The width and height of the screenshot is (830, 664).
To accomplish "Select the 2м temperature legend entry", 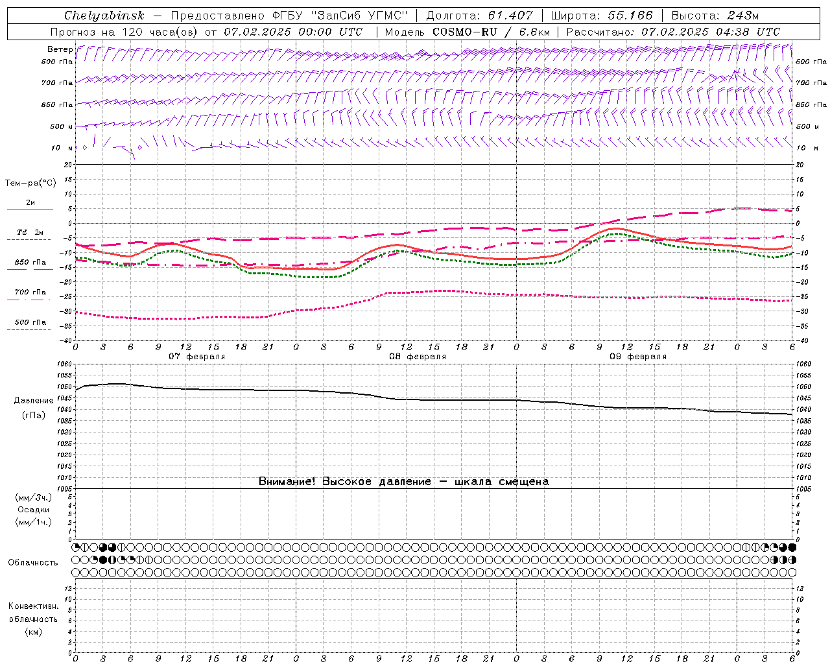I will click(x=30, y=203).
